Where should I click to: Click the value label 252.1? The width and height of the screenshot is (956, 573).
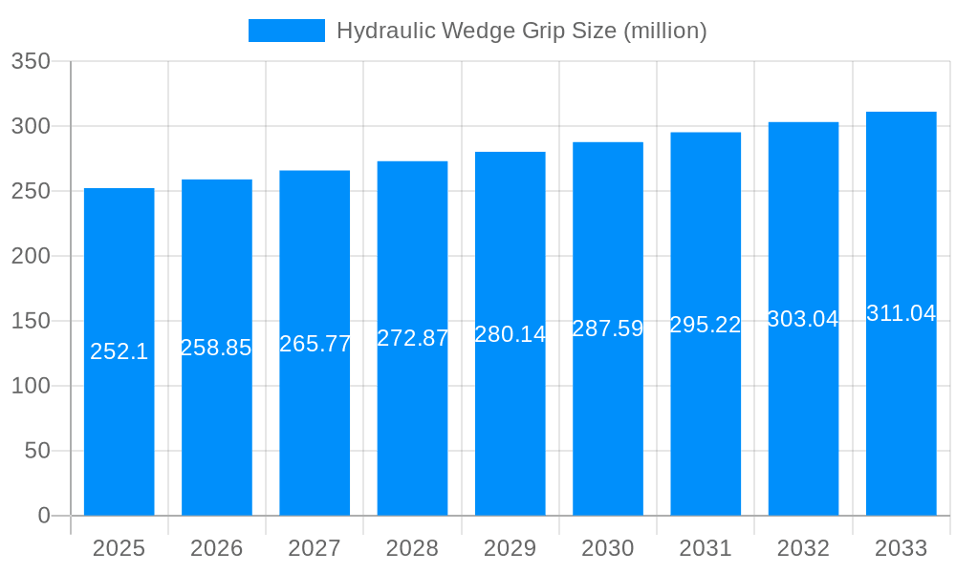pyautogui.click(x=118, y=352)
